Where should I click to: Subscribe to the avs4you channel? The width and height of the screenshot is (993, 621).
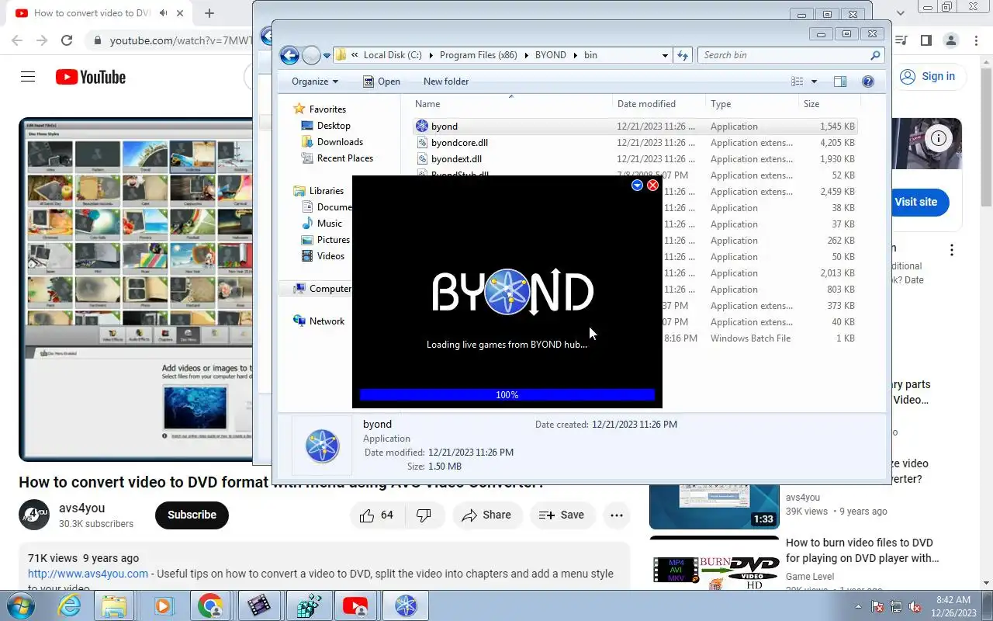[x=192, y=515]
